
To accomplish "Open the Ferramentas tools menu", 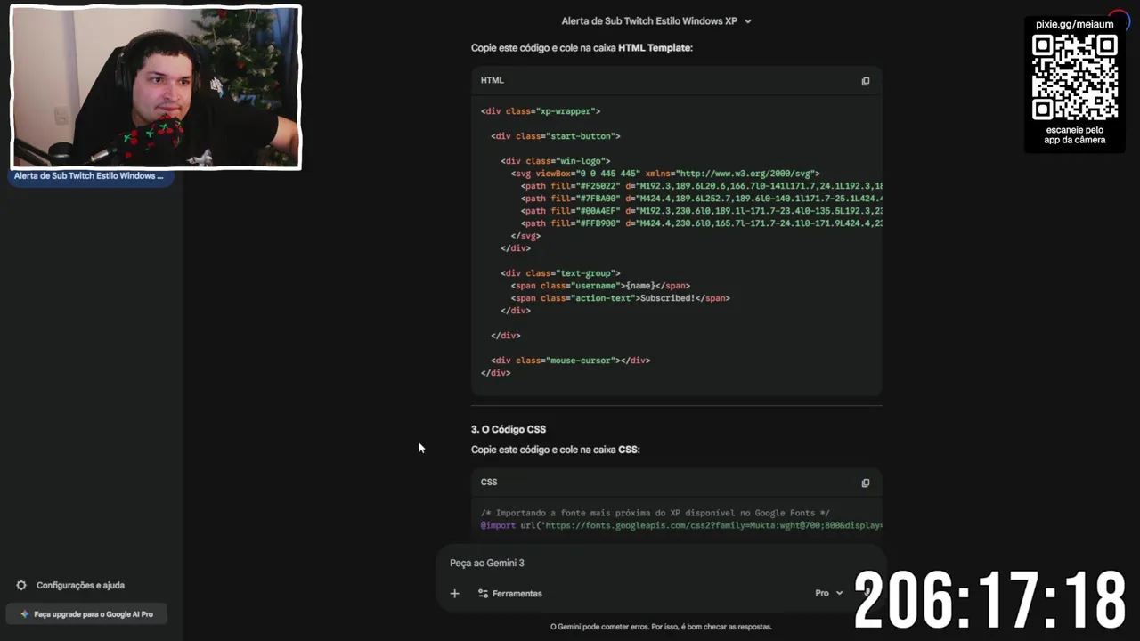I will pyautogui.click(x=509, y=593).
